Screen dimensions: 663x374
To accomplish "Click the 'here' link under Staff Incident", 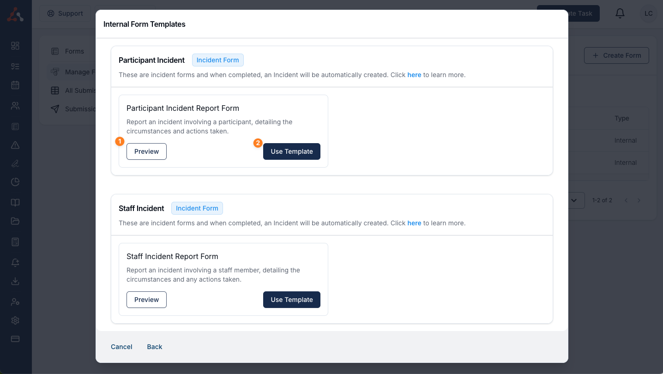I will pos(414,223).
